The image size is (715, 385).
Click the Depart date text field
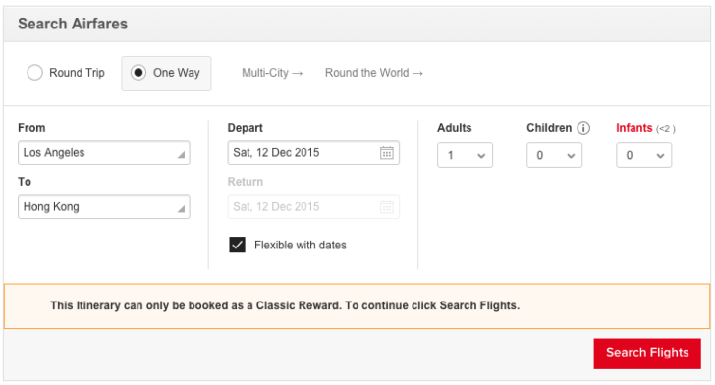313,153
